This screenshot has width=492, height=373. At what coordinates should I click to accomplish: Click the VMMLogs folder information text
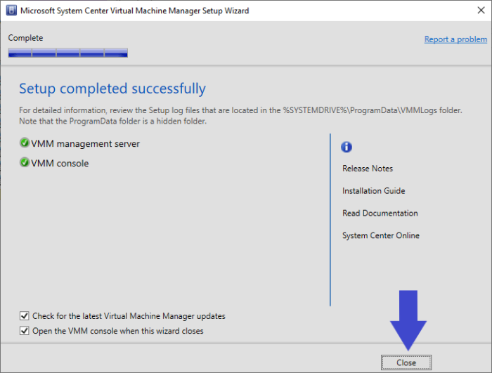[240, 115]
